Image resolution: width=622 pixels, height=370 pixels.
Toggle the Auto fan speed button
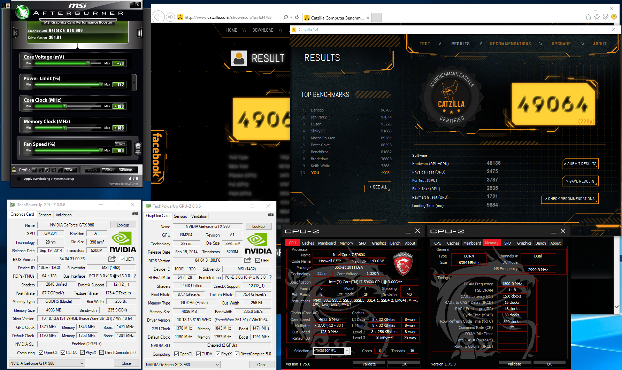click(x=121, y=144)
